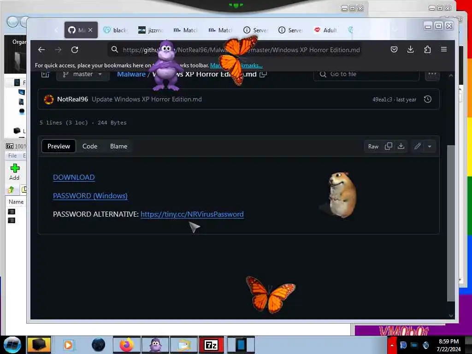Switch to the 'jizzm' tab

point(151,30)
